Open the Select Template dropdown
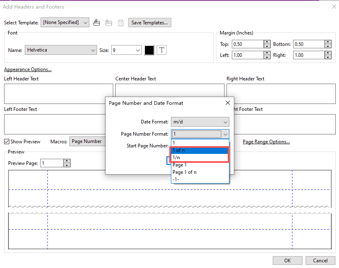Screen dimensions: 339x268 tap(65, 22)
